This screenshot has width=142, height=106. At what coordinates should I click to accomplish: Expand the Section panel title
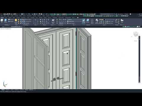pyautogui.click(x=52, y=25)
